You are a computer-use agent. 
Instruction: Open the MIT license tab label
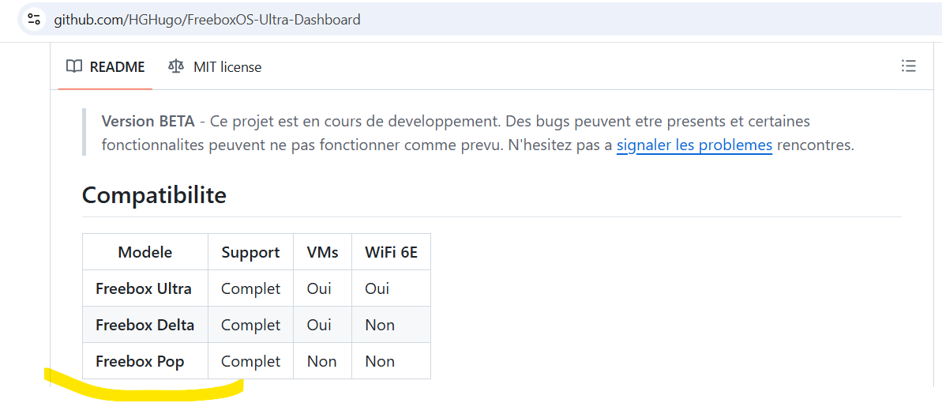(227, 67)
